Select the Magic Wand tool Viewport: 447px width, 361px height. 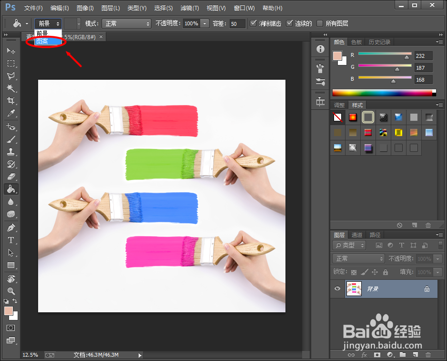point(11,88)
